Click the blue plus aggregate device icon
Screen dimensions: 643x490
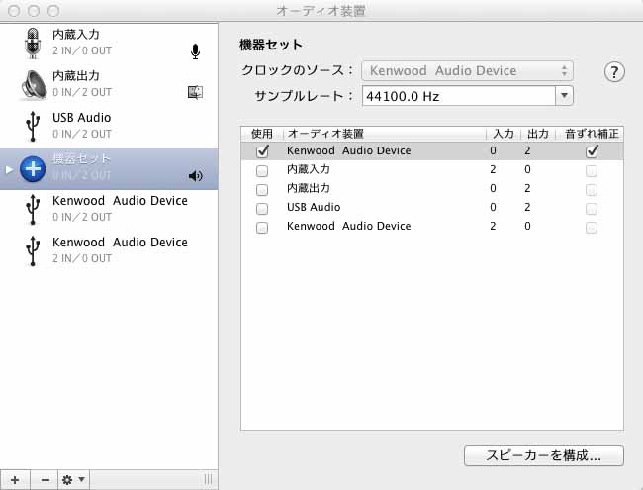[x=33, y=169]
